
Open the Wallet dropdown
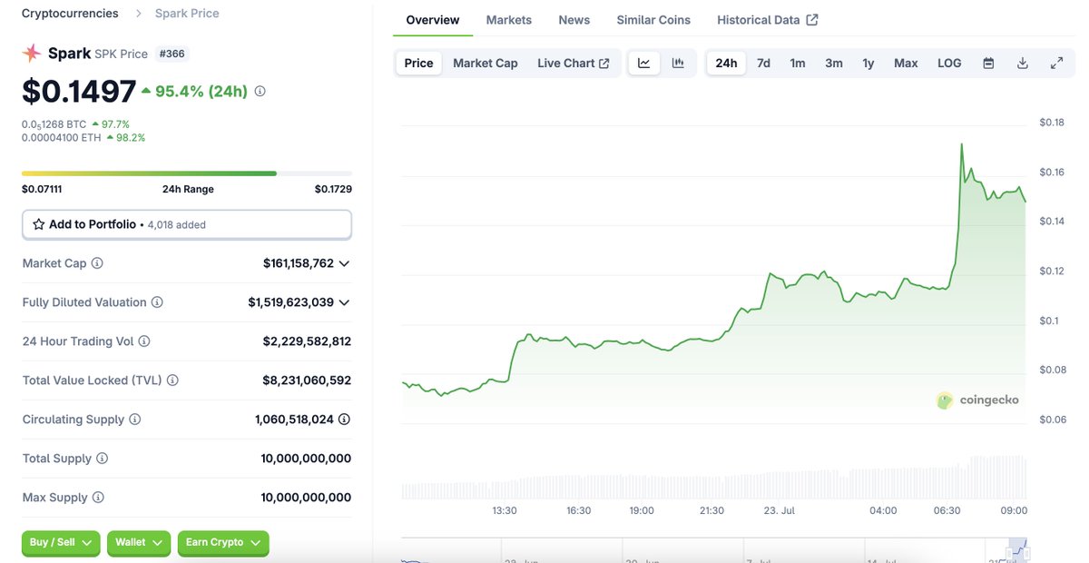pos(139,543)
